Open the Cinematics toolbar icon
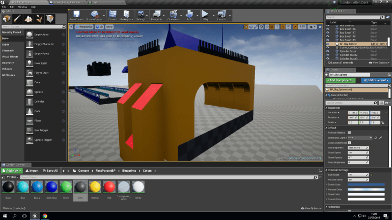Image resolution: width=392 pixels, height=220 pixels. (173, 15)
